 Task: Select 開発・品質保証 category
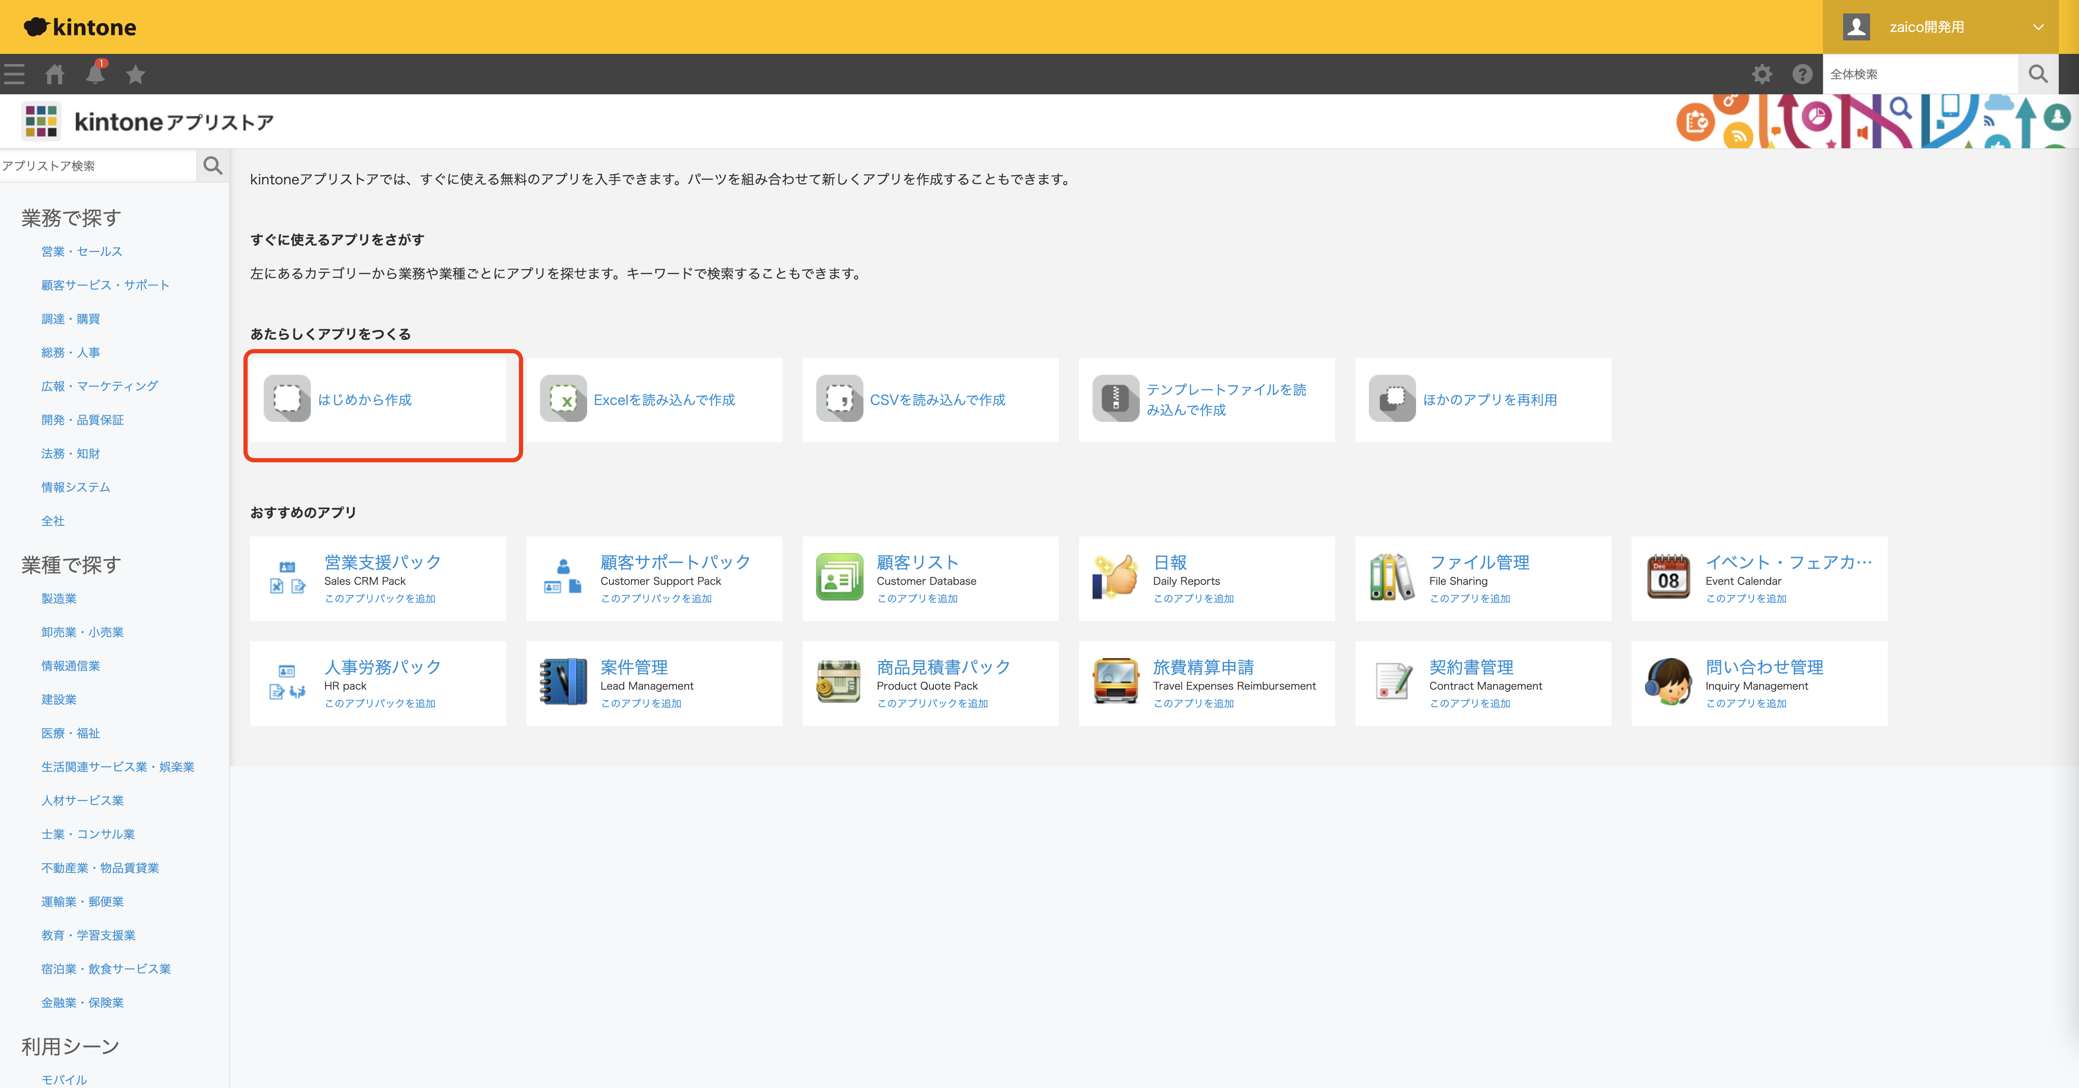click(x=82, y=420)
